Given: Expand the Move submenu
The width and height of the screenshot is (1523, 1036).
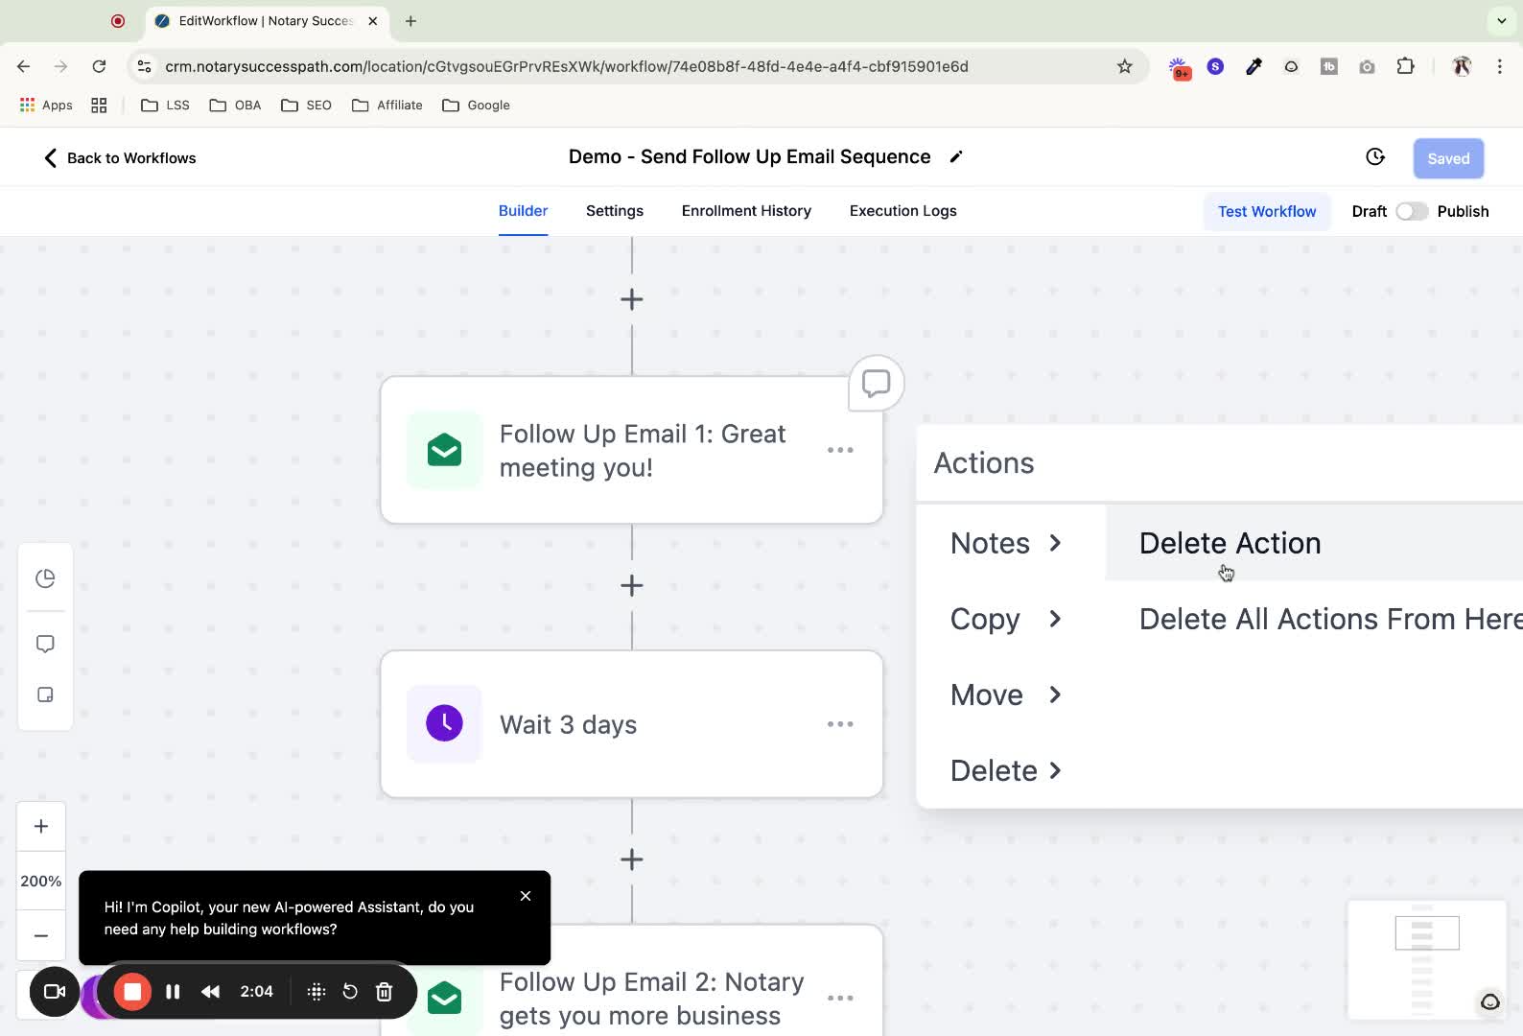Looking at the screenshot, I should click(1007, 695).
